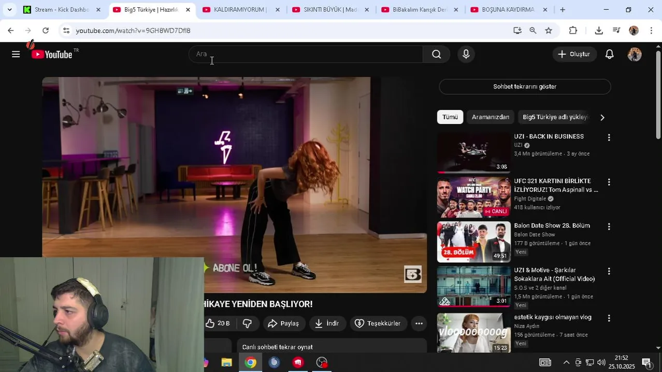Go to YouTube home via logo
The image size is (662, 372).
click(x=52, y=54)
